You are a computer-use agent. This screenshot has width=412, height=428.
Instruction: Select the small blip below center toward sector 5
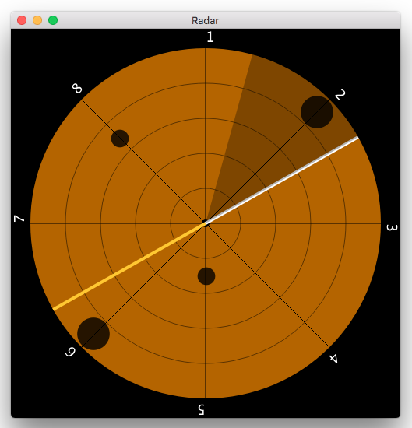(x=206, y=276)
